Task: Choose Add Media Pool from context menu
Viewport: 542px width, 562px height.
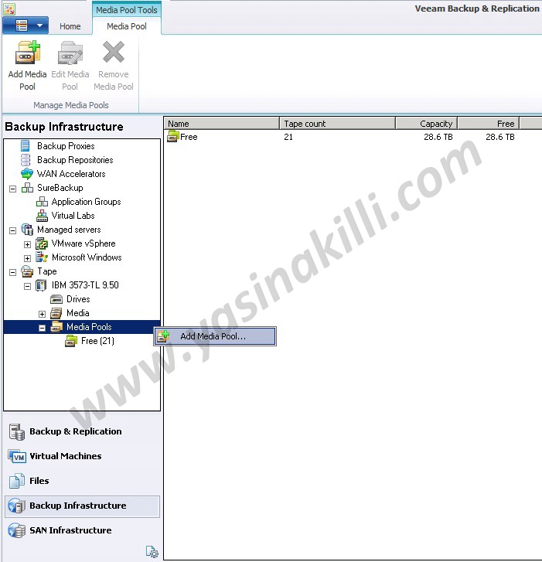Action: tap(213, 336)
